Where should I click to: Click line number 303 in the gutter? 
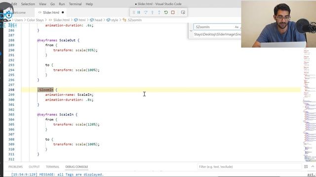(11, 115)
